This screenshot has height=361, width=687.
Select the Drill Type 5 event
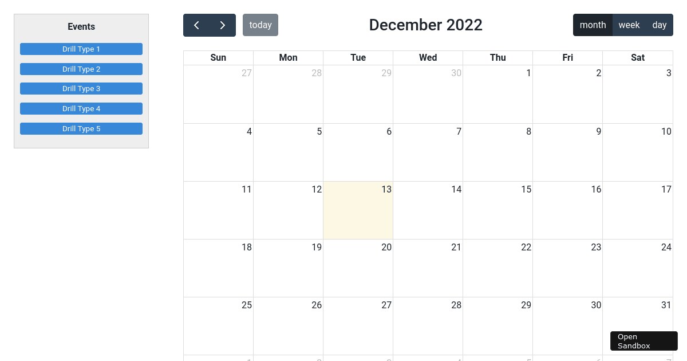81,129
